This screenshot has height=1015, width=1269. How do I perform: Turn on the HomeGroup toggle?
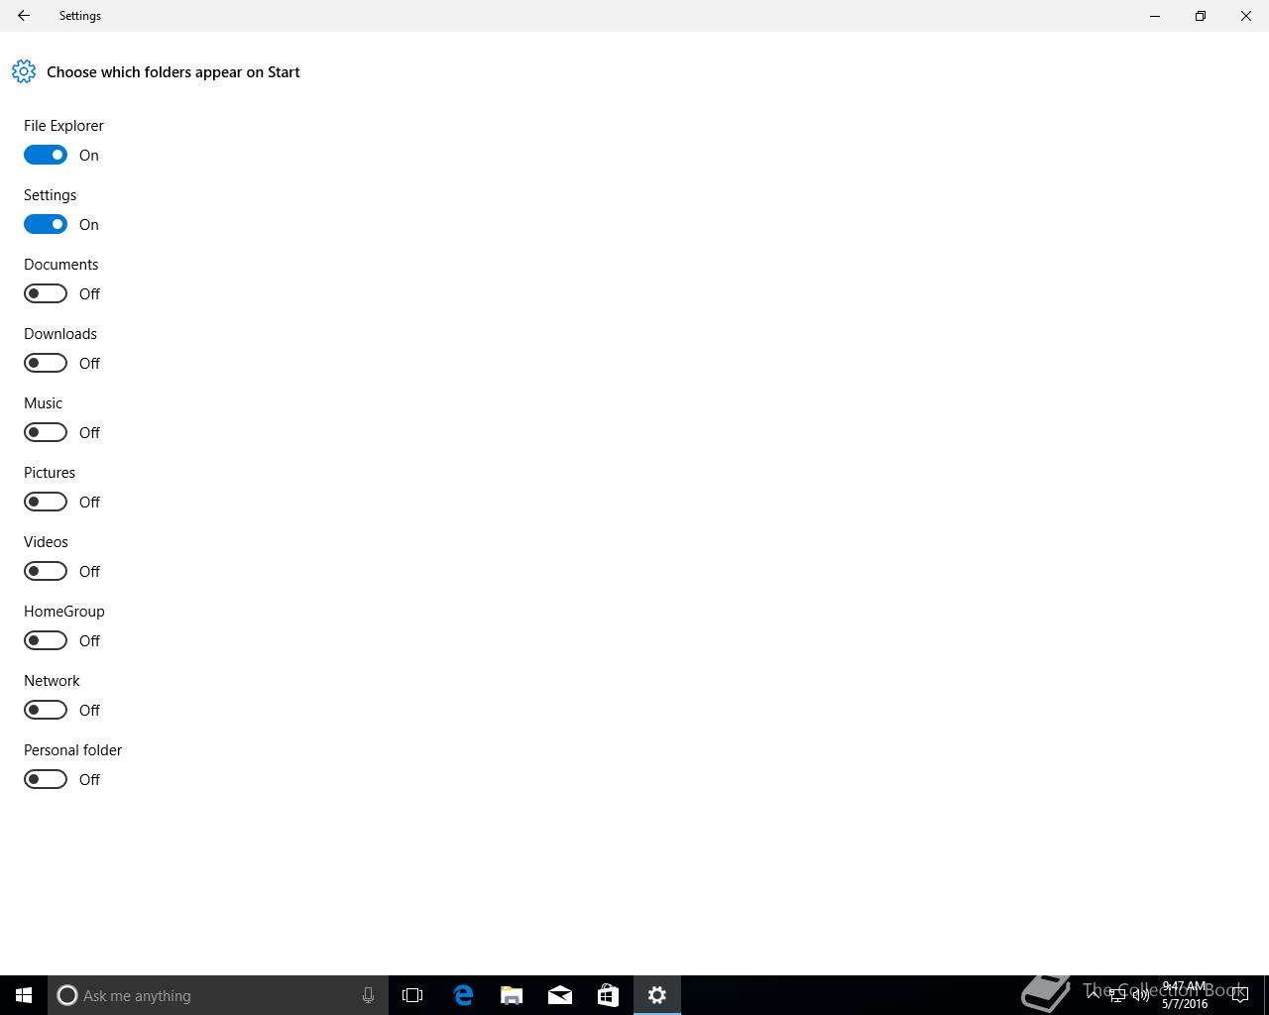tap(46, 640)
